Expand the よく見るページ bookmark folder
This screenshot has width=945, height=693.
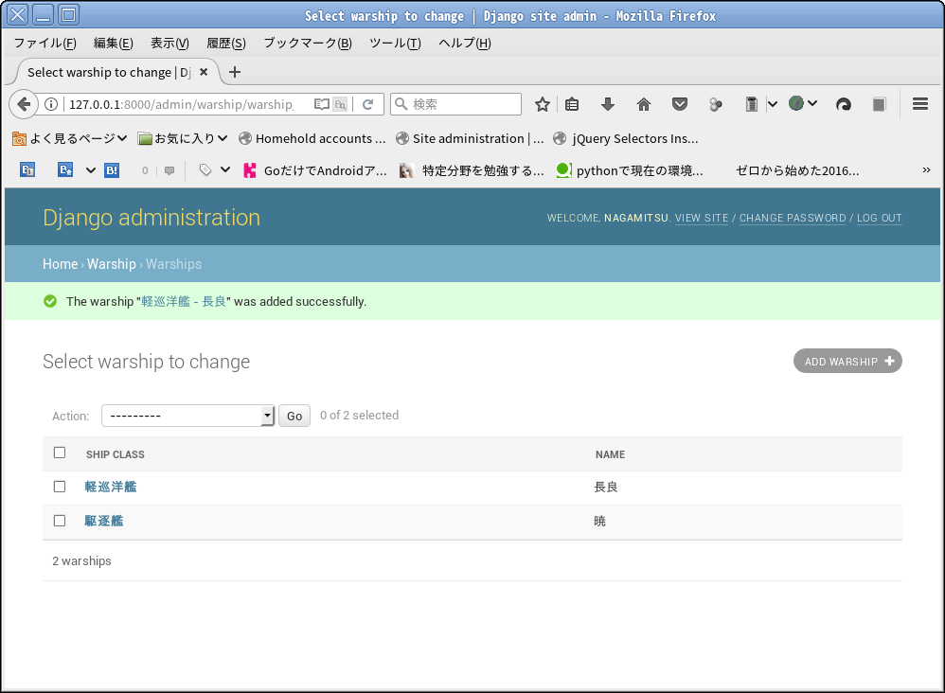click(x=69, y=138)
